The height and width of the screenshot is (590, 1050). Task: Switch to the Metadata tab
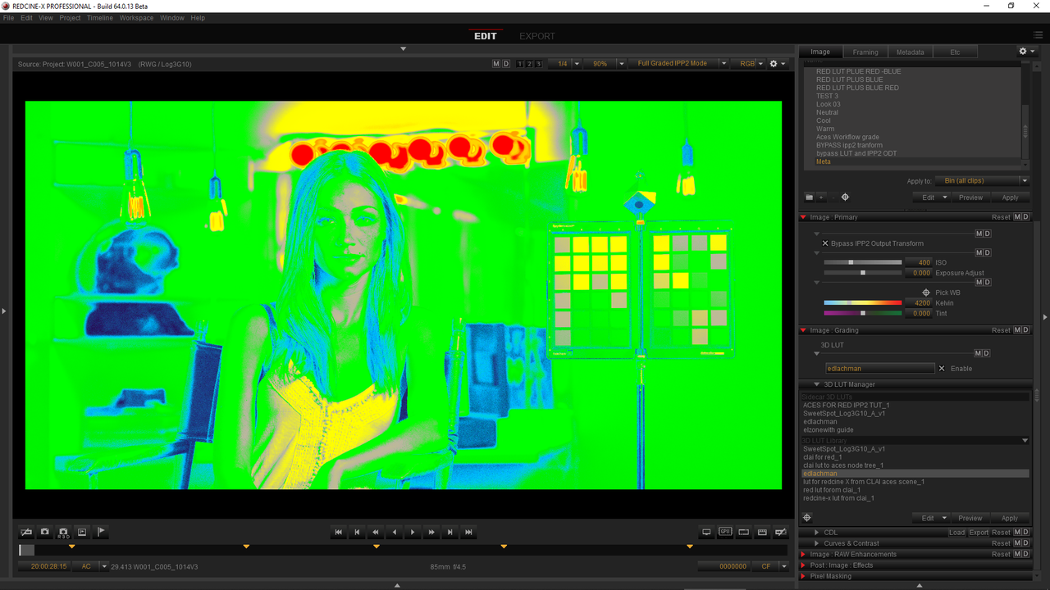tap(910, 52)
